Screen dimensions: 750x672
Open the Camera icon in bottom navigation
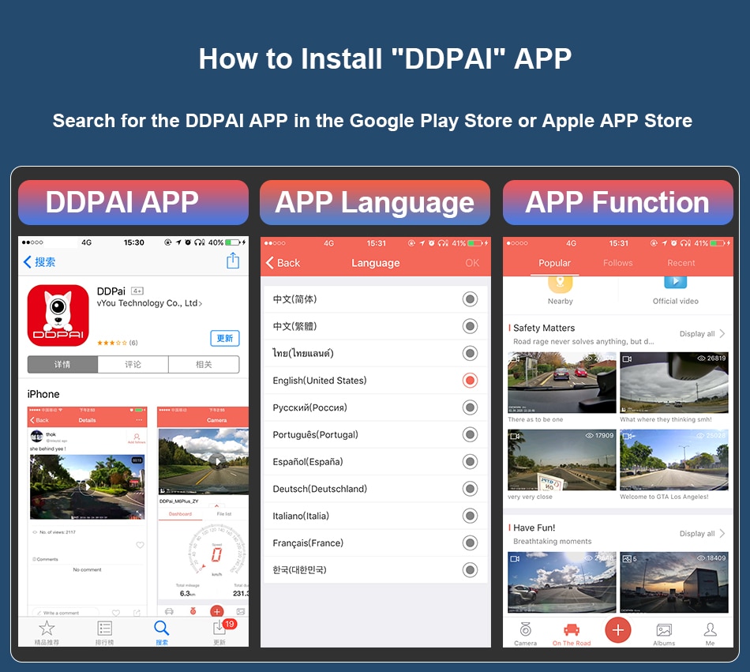525,629
